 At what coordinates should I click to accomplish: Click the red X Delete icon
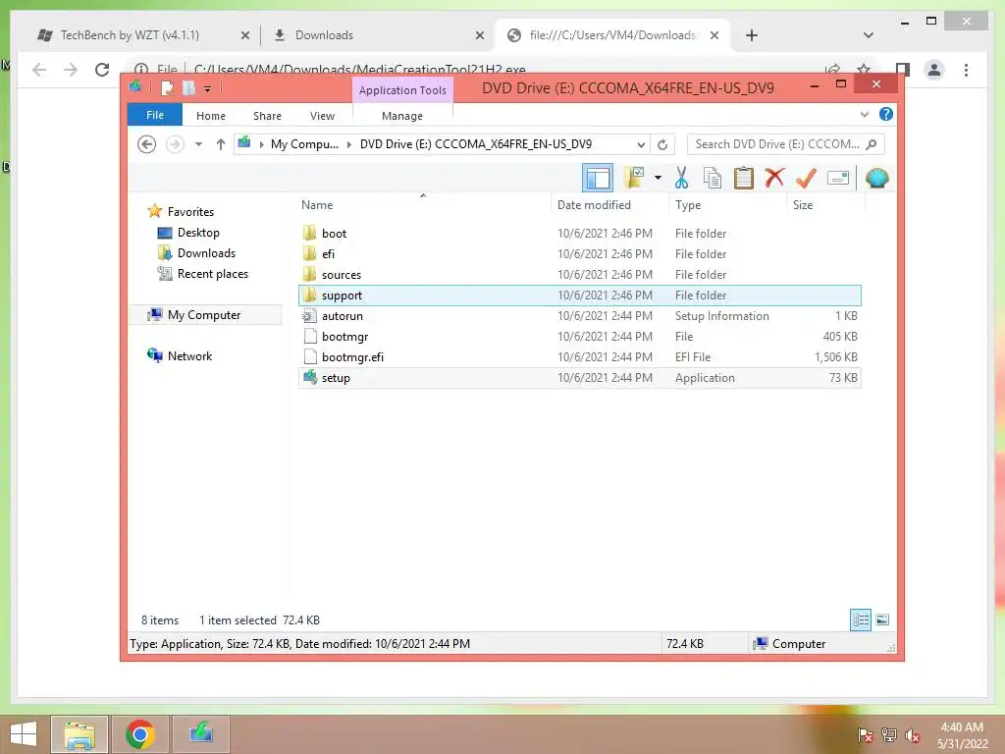(775, 178)
